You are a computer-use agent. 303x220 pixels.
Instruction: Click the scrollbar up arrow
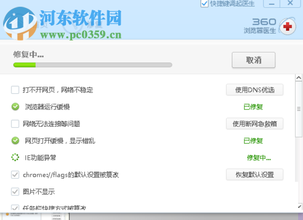click(x=299, y=78)
